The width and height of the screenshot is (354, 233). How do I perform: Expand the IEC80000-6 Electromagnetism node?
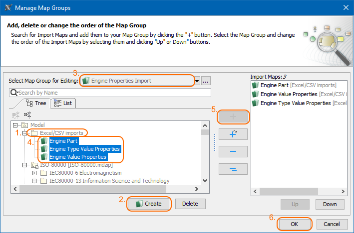pyautogui.click(x=34, y=173)
